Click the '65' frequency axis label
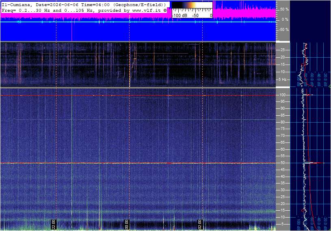331x231 pixels. click(282, 142)
